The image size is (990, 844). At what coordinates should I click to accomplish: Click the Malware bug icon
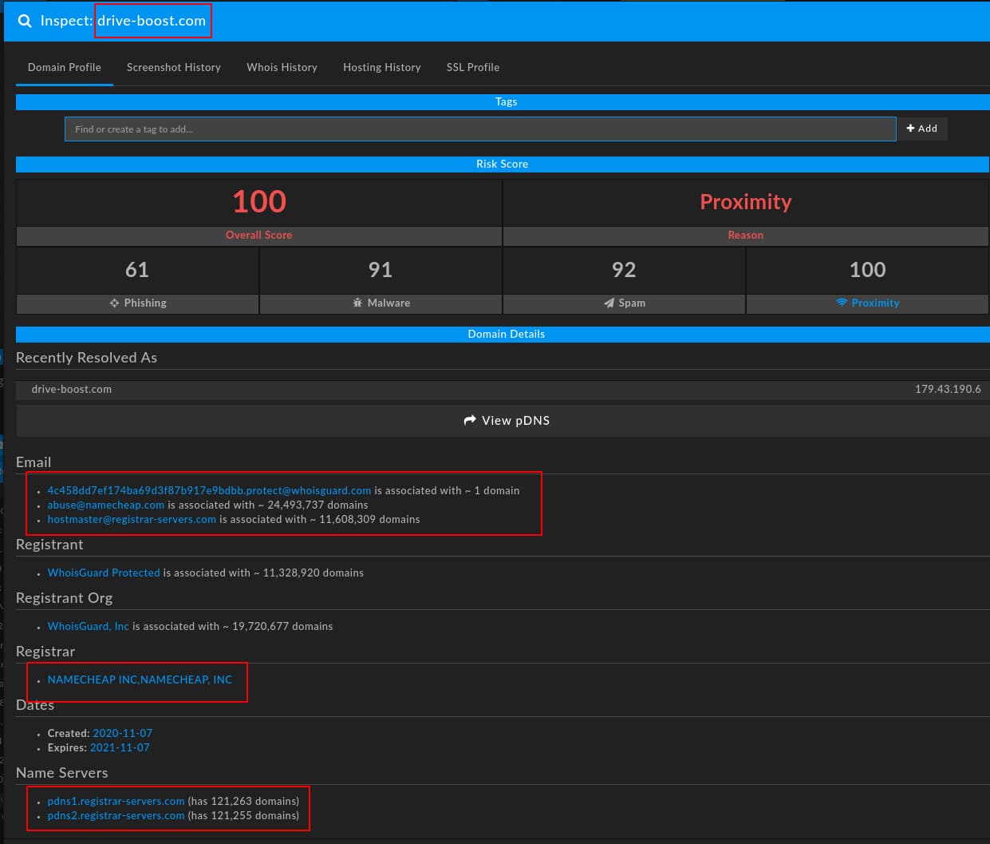[x=357, y=303]
